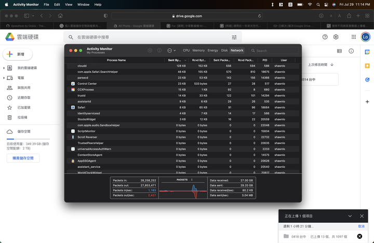Select the cloudd process row
This screenshot has height=243, width=374.
pyautogui.click(x=183, y=66)
